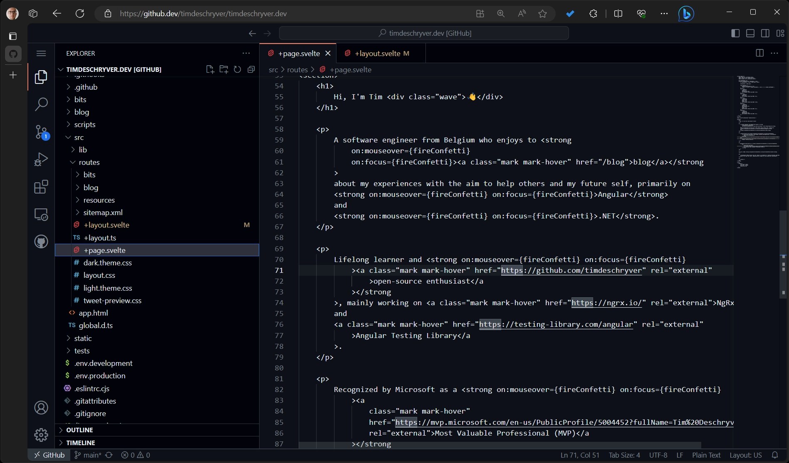Expand the TIMELINE section
Image resolution: width=789 pixels, height=463 pixels.
click(x=80, y=443)
